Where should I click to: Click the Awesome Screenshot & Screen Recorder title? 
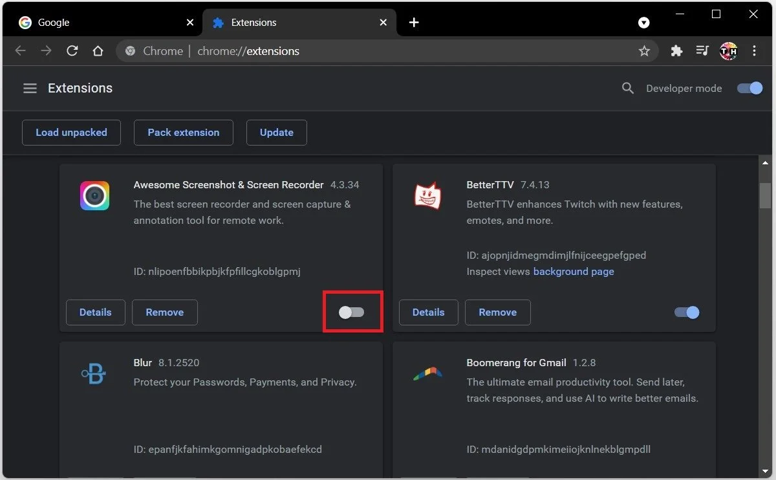point(228,185)
